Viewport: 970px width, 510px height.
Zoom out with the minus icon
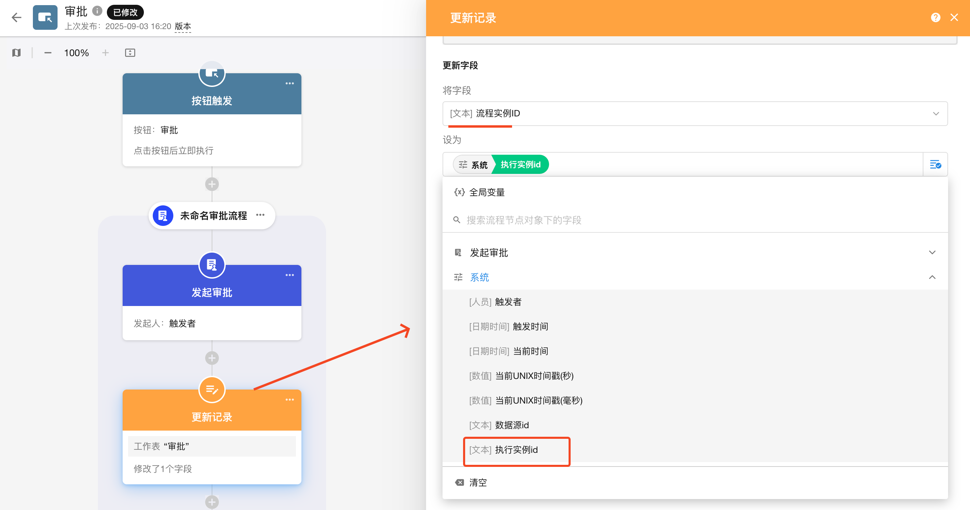[x=48, y=53]
